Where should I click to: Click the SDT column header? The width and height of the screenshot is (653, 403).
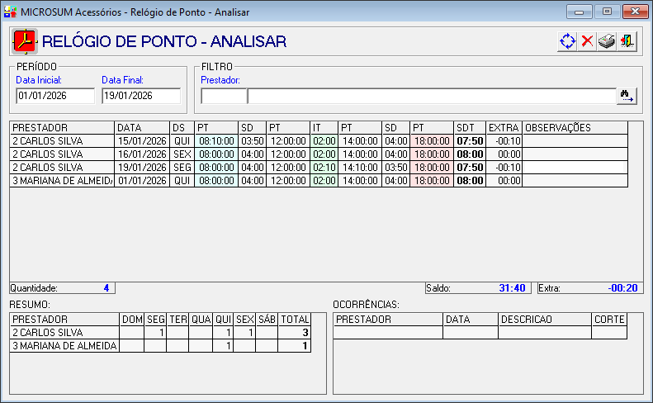click(x=470, y=127)
